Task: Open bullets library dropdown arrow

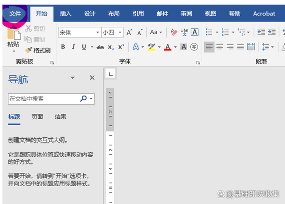Action: [x=217, y=32]
